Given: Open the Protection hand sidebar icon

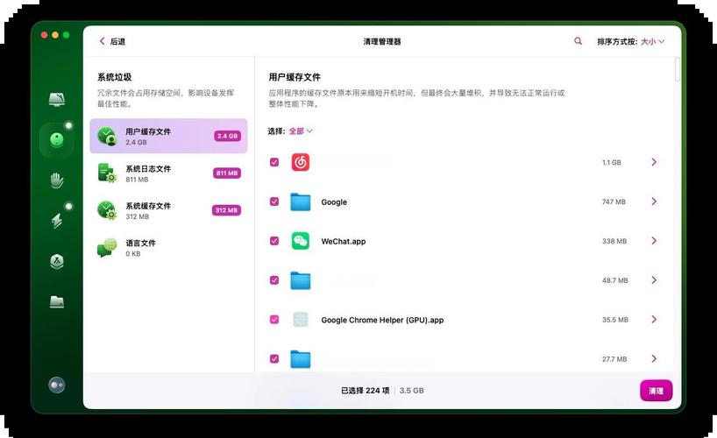Looking at the screenshot, I should (57, 180).
